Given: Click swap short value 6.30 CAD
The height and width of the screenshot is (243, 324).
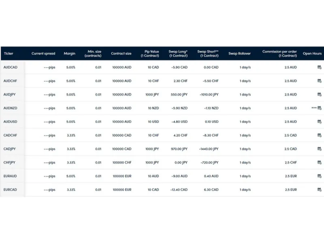Looking at the screenshot, I should pos(211,190).
